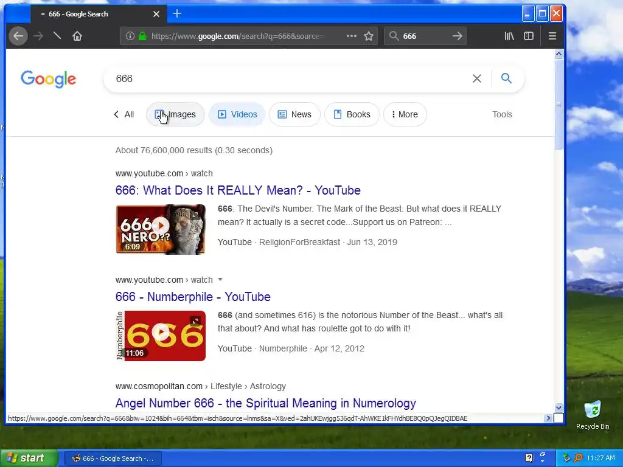623x467 pixels.
Task: Expand the More search categories menu
Action: 405,114
